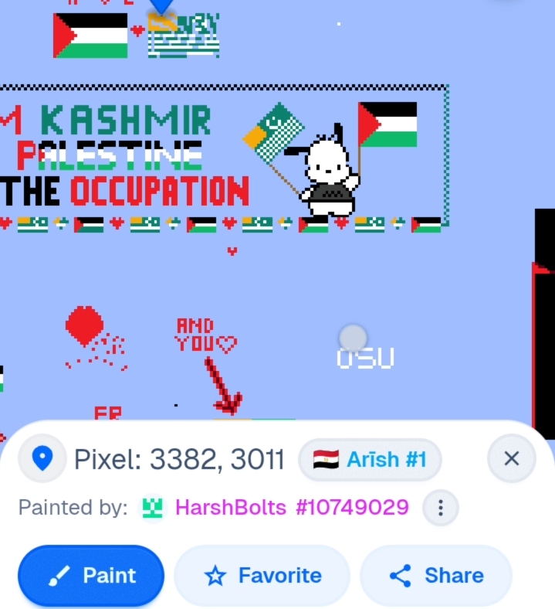Click the large Palestine flag top left

(x=90, y=36)
